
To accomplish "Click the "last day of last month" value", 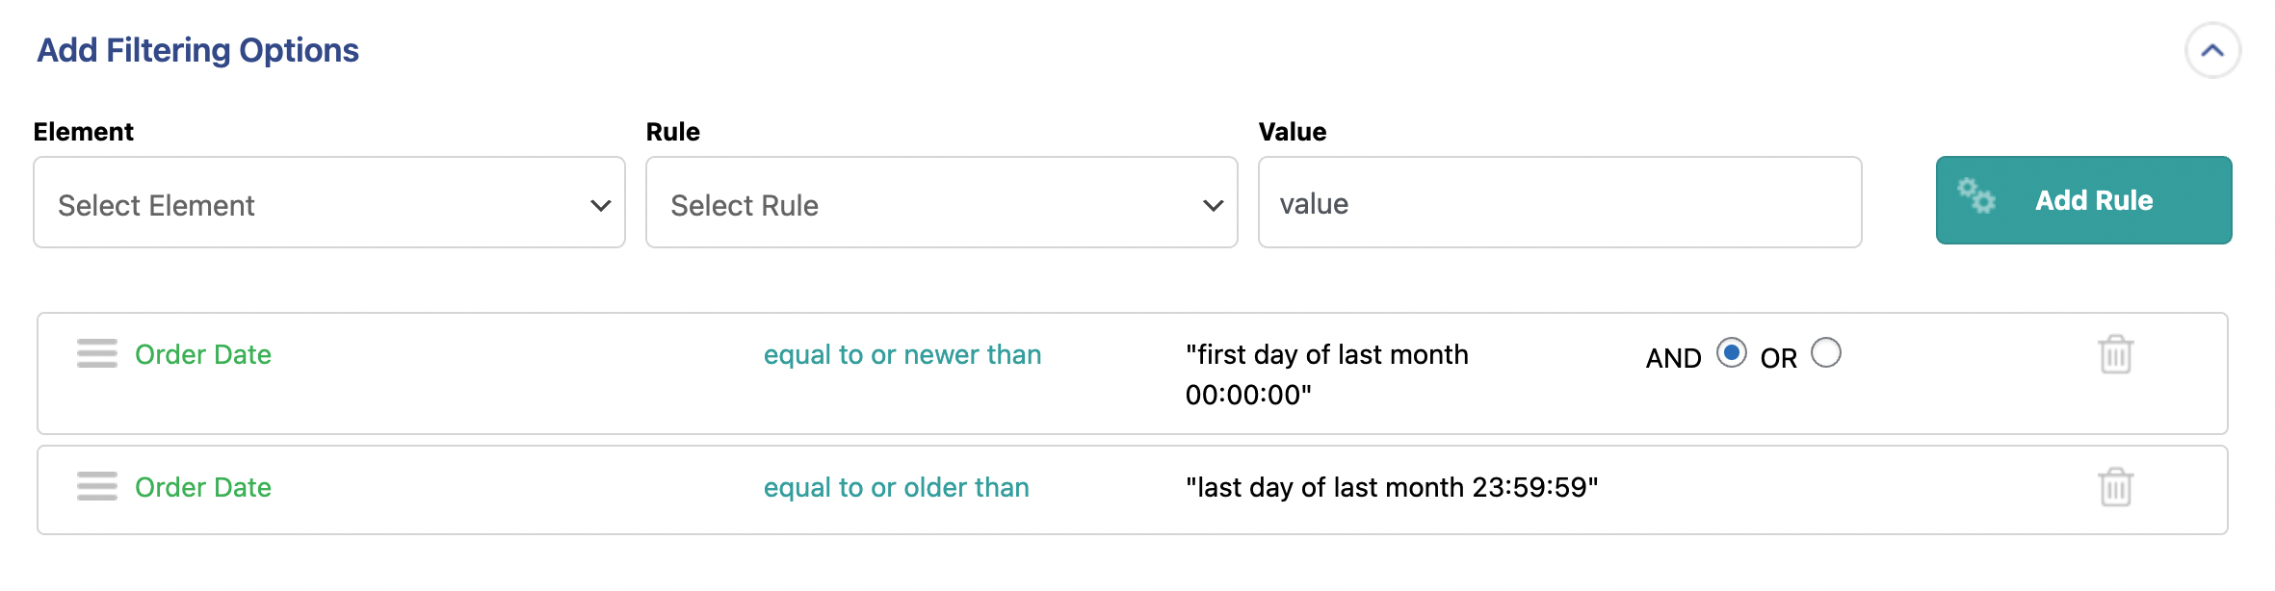I will (x=1392, y=488).
